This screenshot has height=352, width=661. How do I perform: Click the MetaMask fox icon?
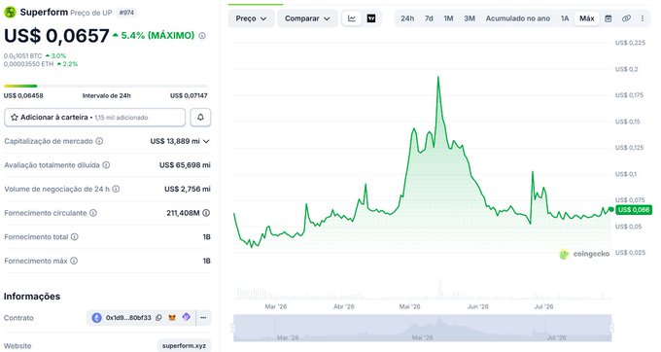click(x=172, y=317)
